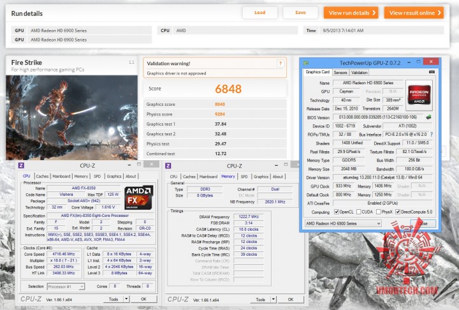Click the Core Voltage value 1.616 V
This screenshot has width=459, height=310.
pos(108,207)
